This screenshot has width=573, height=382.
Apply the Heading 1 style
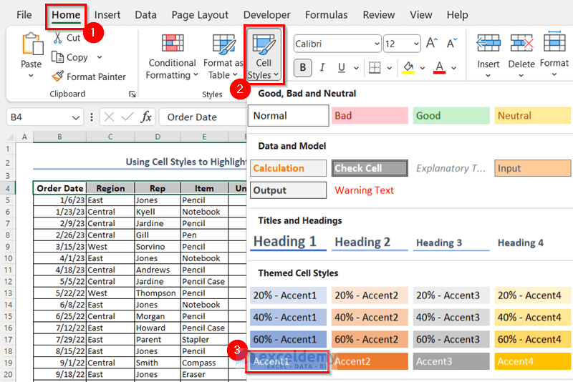289,242
